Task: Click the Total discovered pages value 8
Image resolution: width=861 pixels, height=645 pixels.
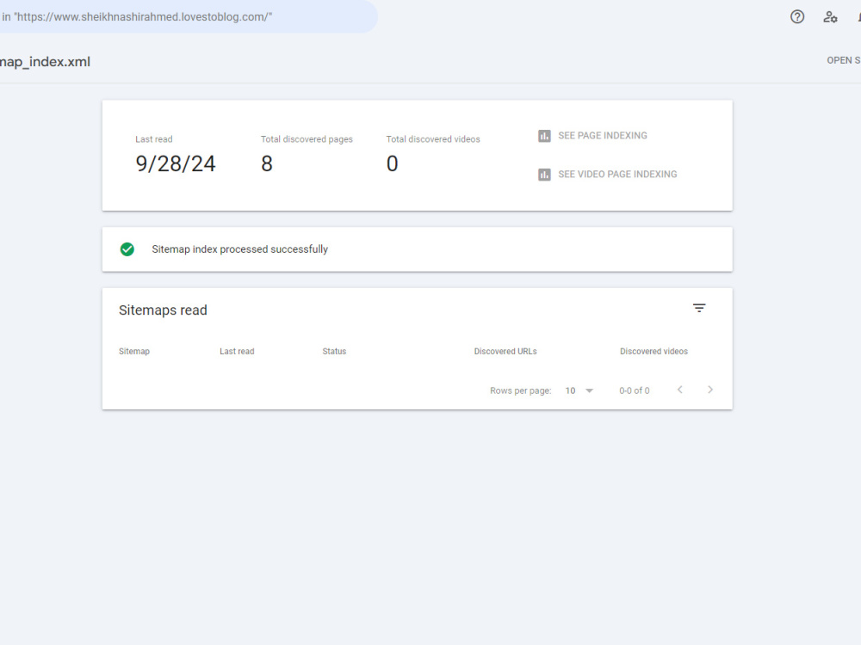Action: coord(267,164)
